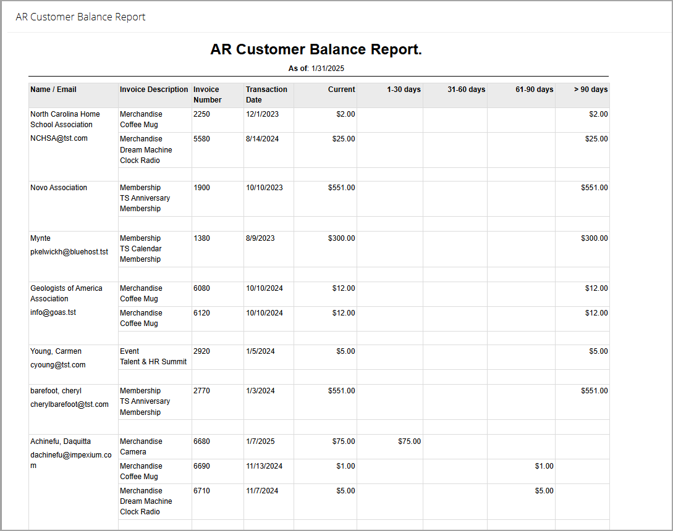Screen dimensions: 673x531
Task: Select invoice number 6120
Action: (x=201, y=312)
